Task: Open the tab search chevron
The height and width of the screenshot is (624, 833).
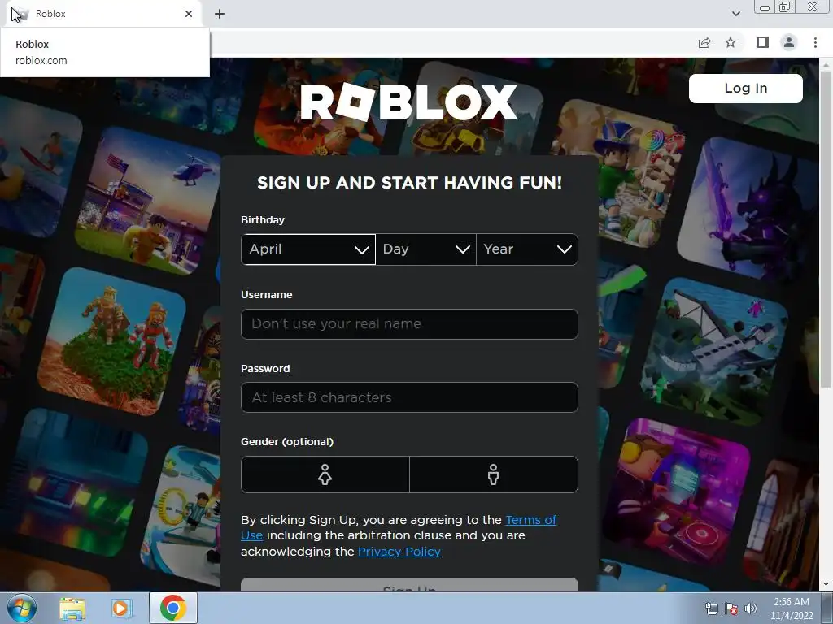Action: [x=735, y=14]
